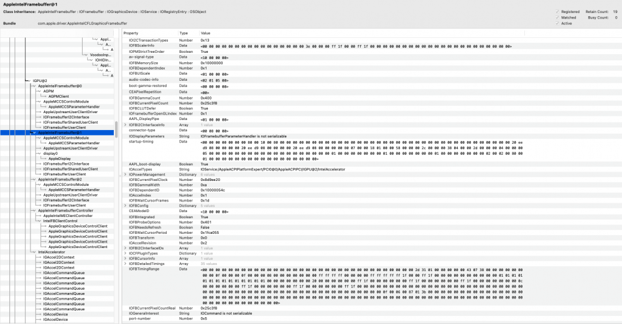The image size is (622, 324).
Task: Expand the IOFBI2CInterfaceIDs array row
Action: coord(126,248)
